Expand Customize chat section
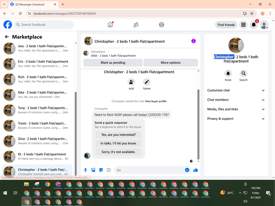Image resolution: width=275 pixels, height=206 pixels. pos(236,90)
